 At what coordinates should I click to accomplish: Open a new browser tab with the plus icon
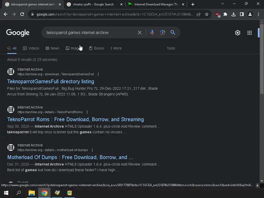point(193,4)
